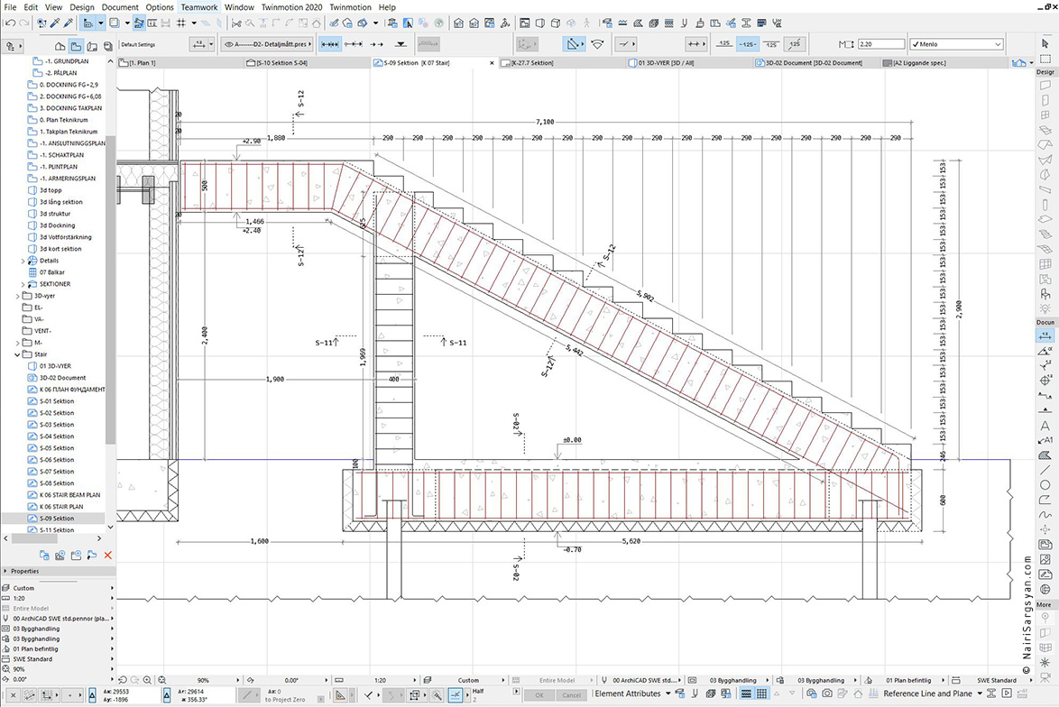Screen dimensions: 1059x707
Task: Select the Line tool in the toolbox
Action: point(1045,470)
